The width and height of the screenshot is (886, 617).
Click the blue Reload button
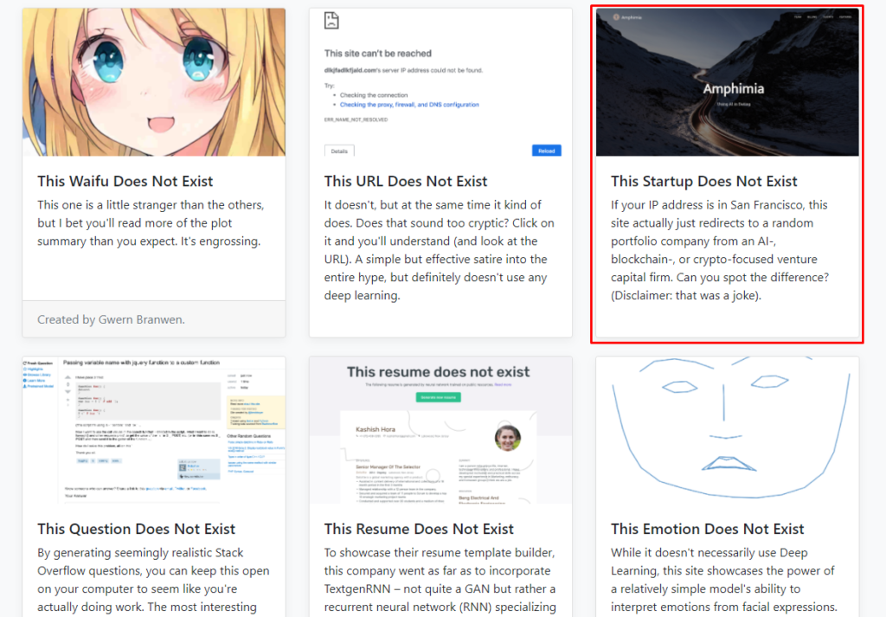[x=546, y=151]
